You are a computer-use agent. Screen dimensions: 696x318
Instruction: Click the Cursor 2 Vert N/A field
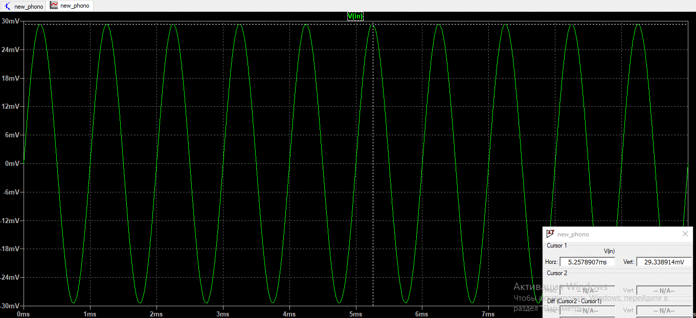point(664,290)
